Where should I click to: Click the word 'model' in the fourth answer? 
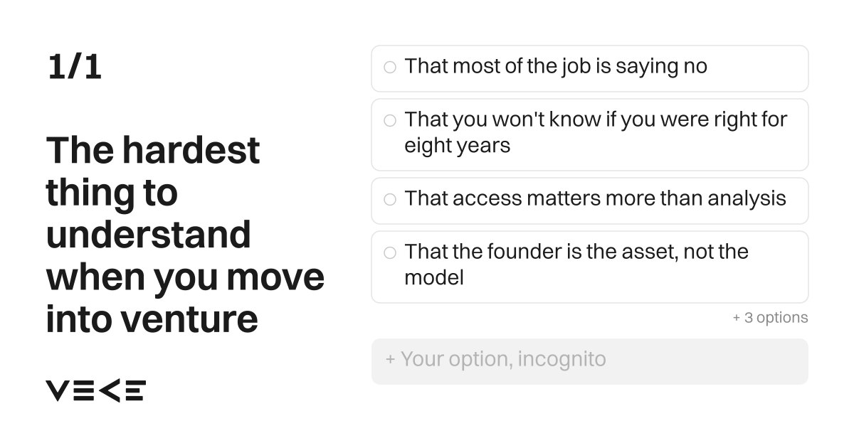tap(434, 277)
